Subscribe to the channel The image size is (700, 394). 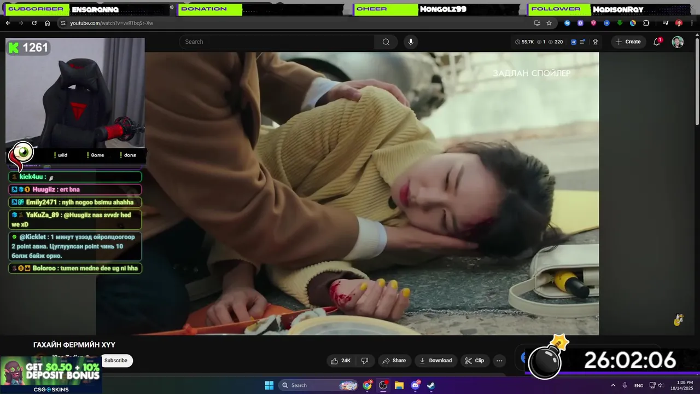click(x=116, y=361)
